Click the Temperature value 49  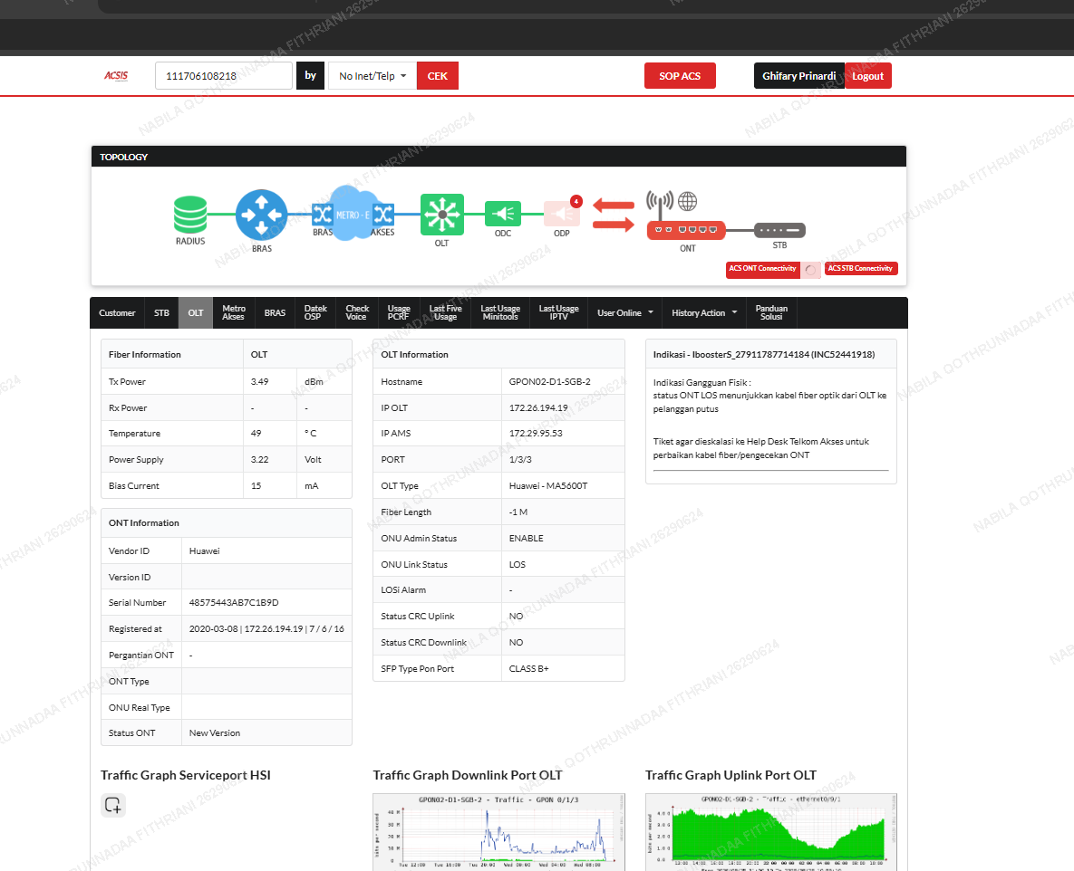(x=256, y=433)
